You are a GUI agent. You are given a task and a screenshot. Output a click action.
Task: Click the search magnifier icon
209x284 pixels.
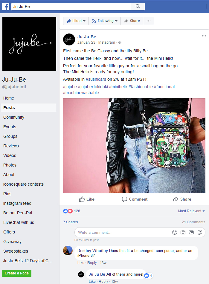tap(138, 7)
